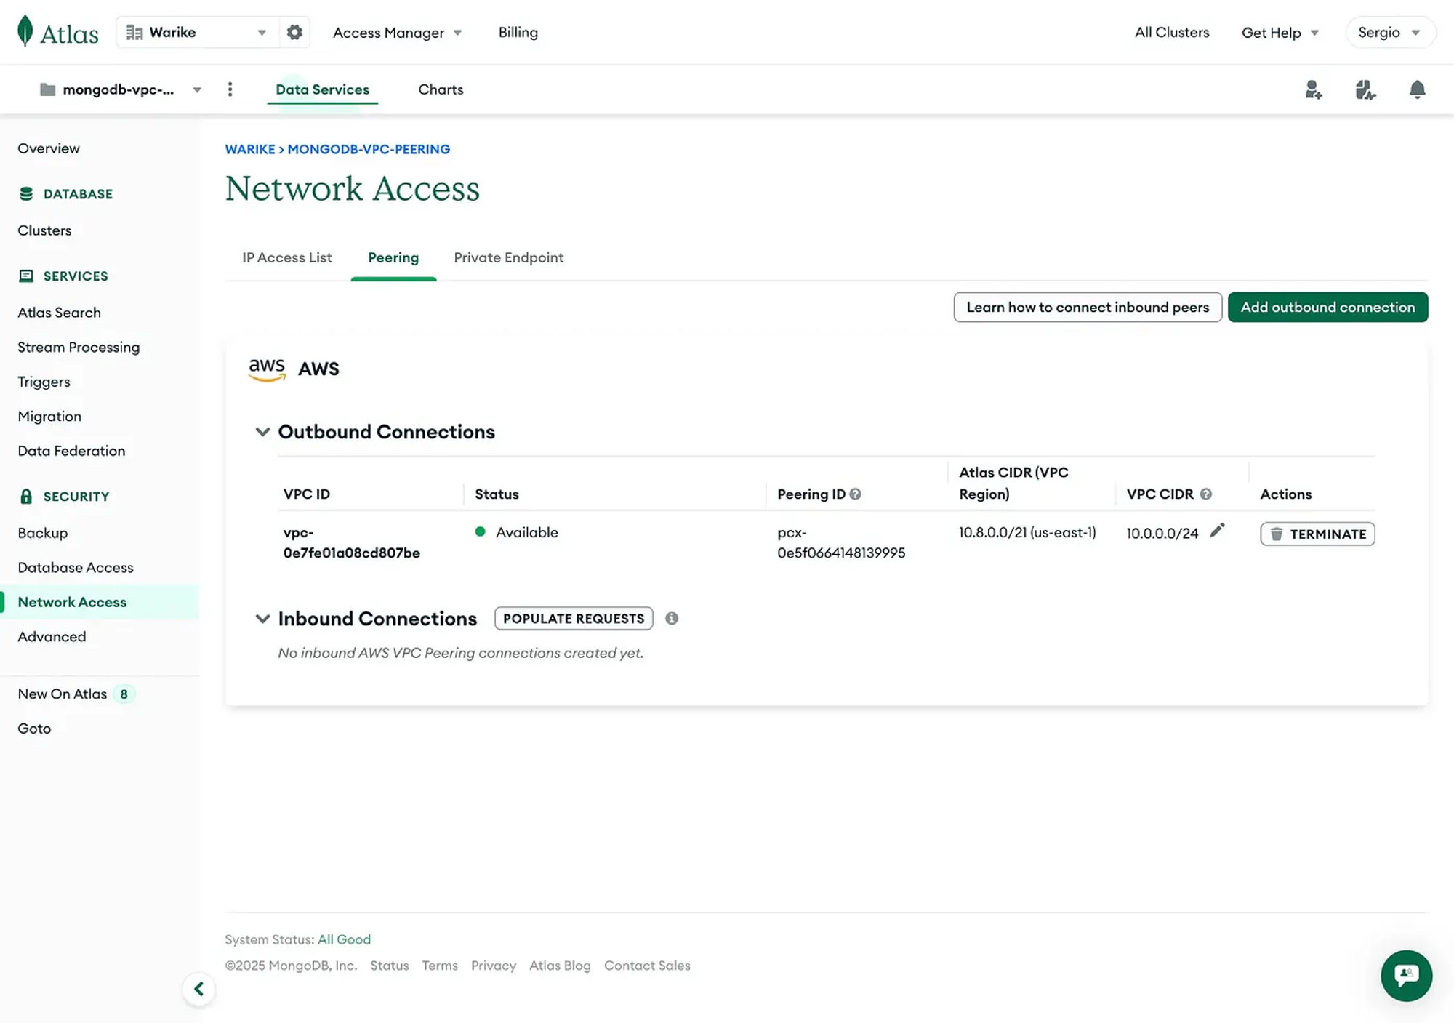Viewport: 1454px width, 1023px height.
Task: Collapse the Inbound Connections section
Action: 262,619
